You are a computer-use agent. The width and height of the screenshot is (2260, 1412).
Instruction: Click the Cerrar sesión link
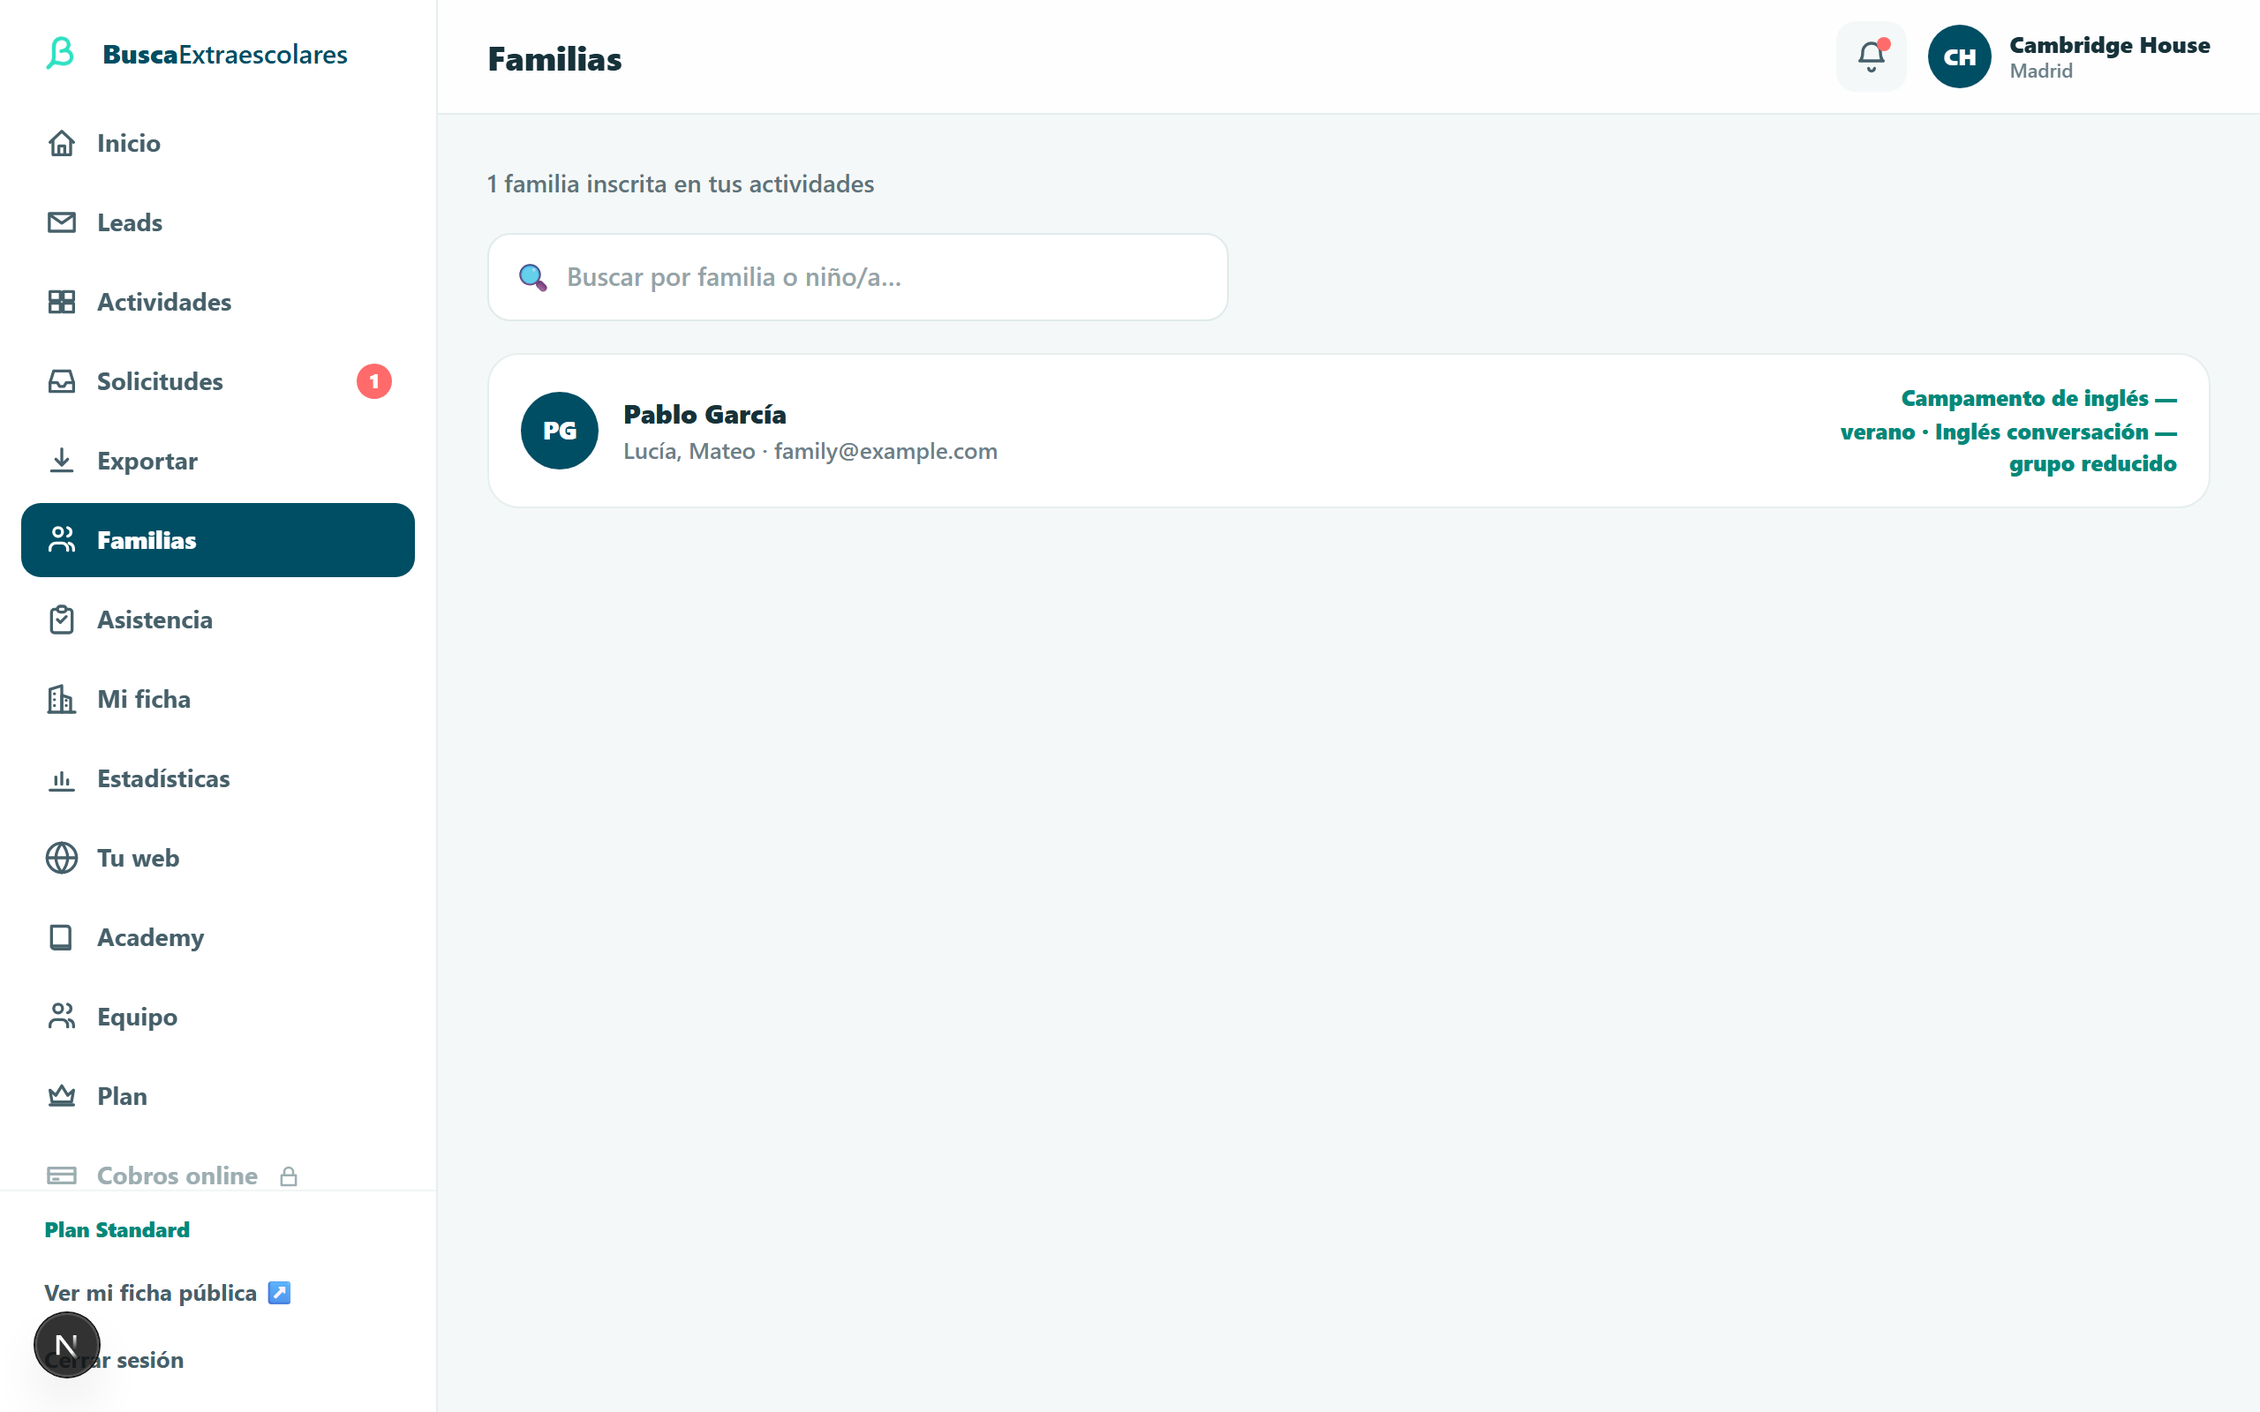pos(114,1360)
